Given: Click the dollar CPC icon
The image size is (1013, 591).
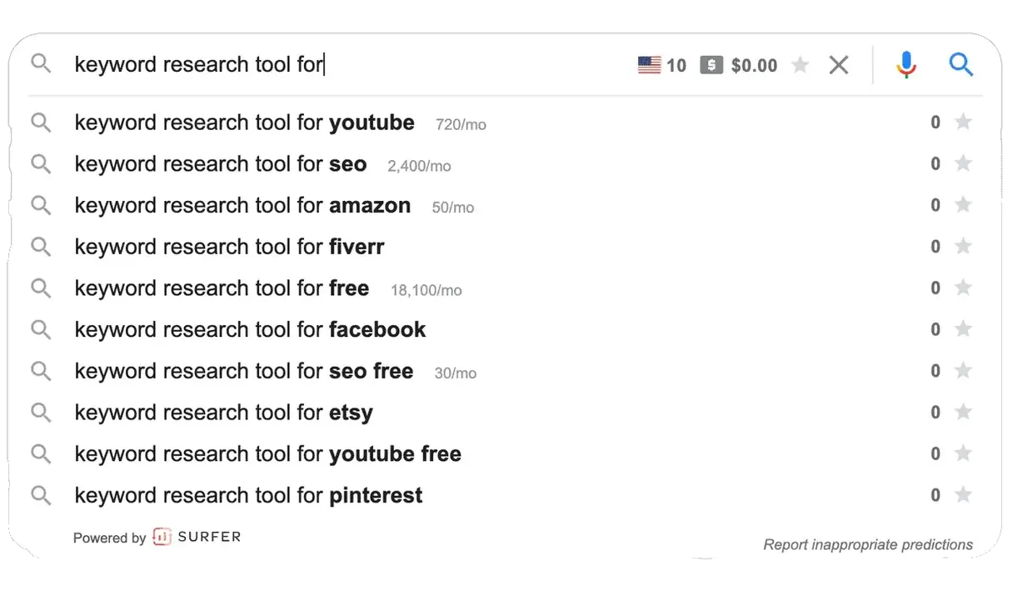Looking at the screenshot, I should coord(711,65).
